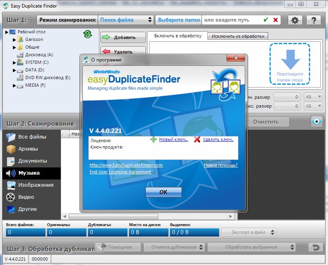Open the Удалить ключ.. link
The width and height of the screenshot is (328, 265).
click(x=218, y=139)
